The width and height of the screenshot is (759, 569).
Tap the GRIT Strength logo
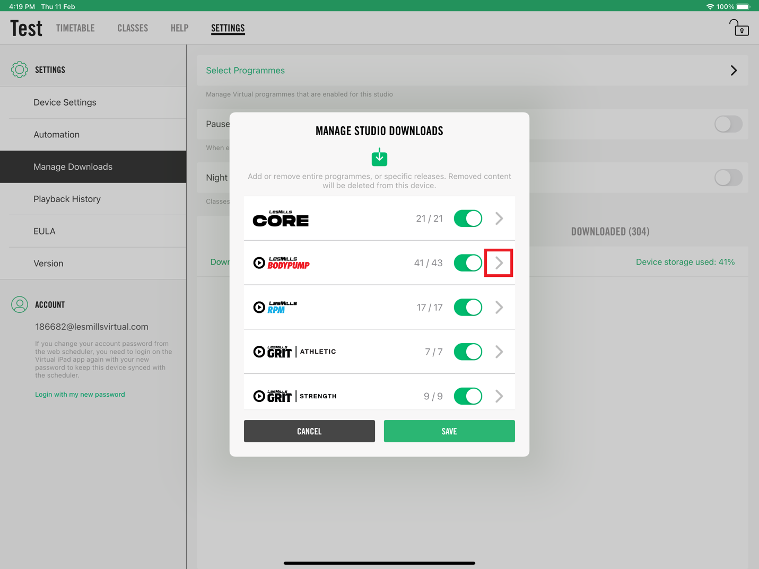[295, 396]
